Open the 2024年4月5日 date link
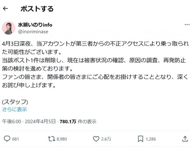Image resolution: width=192 pixels, height=148 pixels. (40, 122)
